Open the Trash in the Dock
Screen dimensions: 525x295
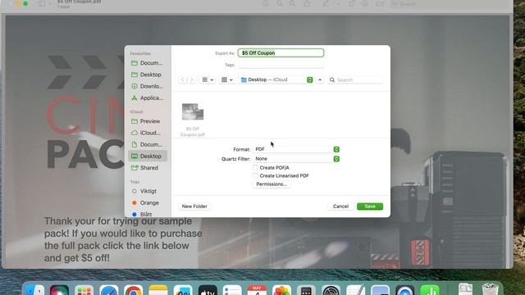(491, 289)
